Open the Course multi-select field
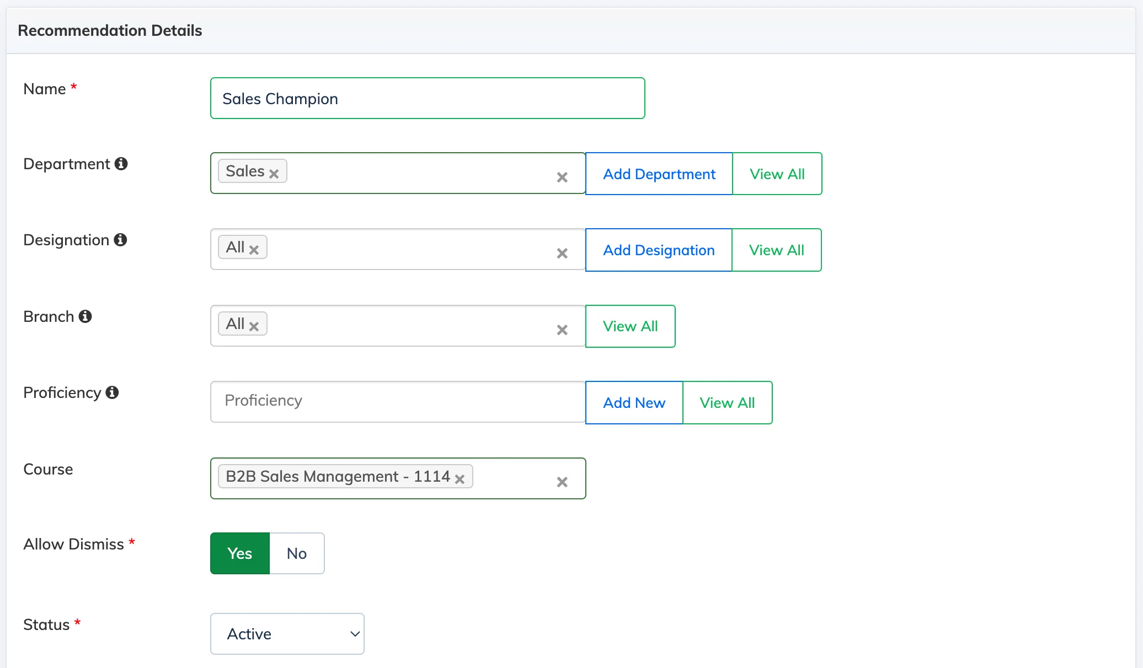The width and height of the screenshot is (1143, 668). (398, 478)
